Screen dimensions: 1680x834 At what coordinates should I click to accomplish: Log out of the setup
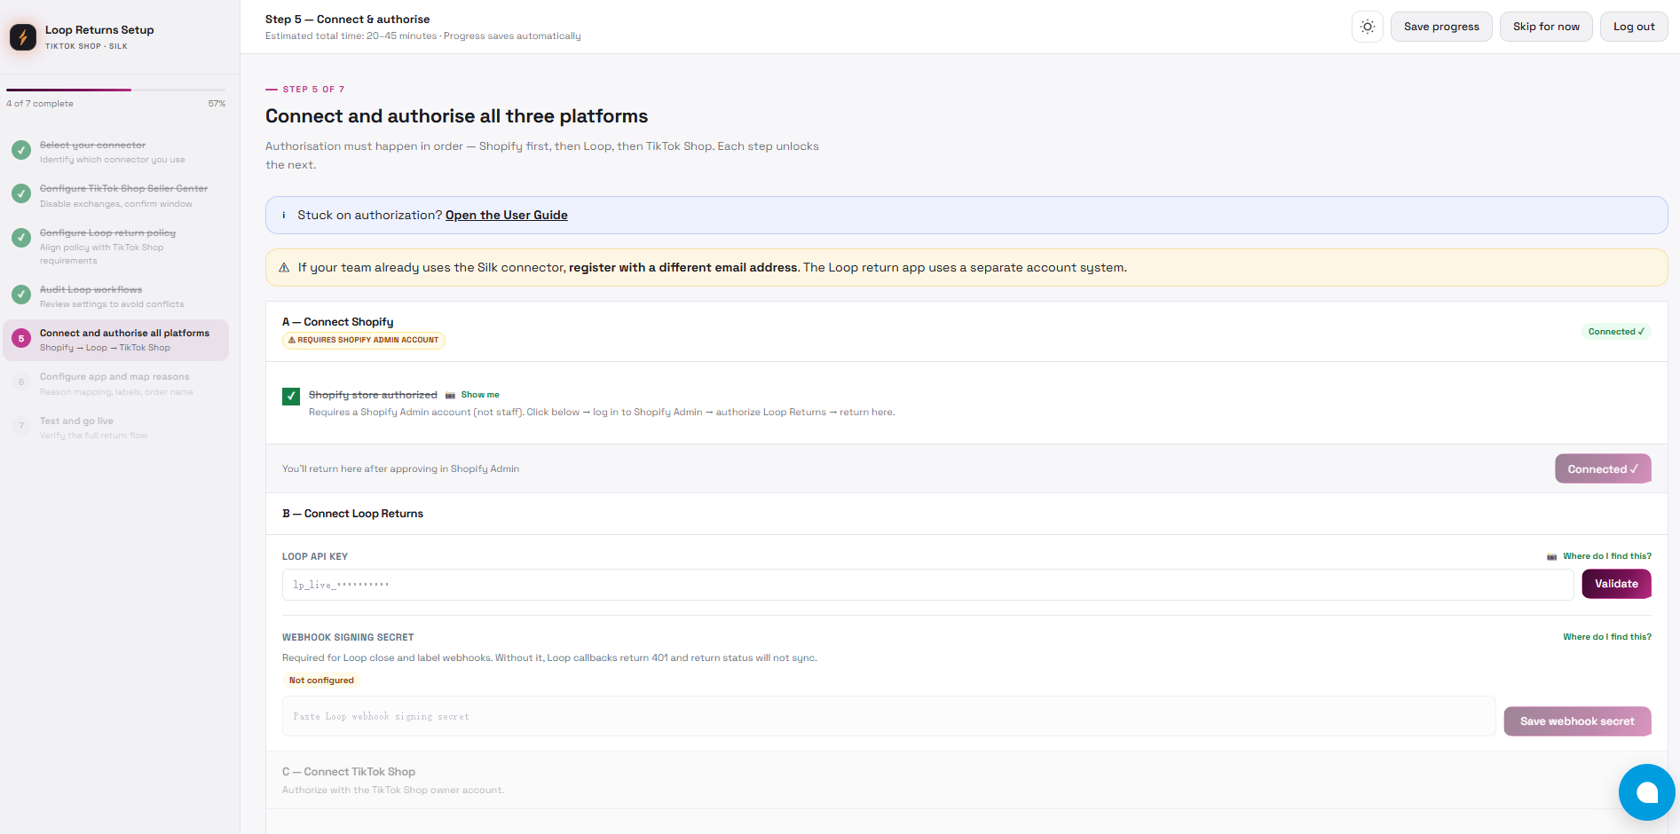pos(1634,27)
